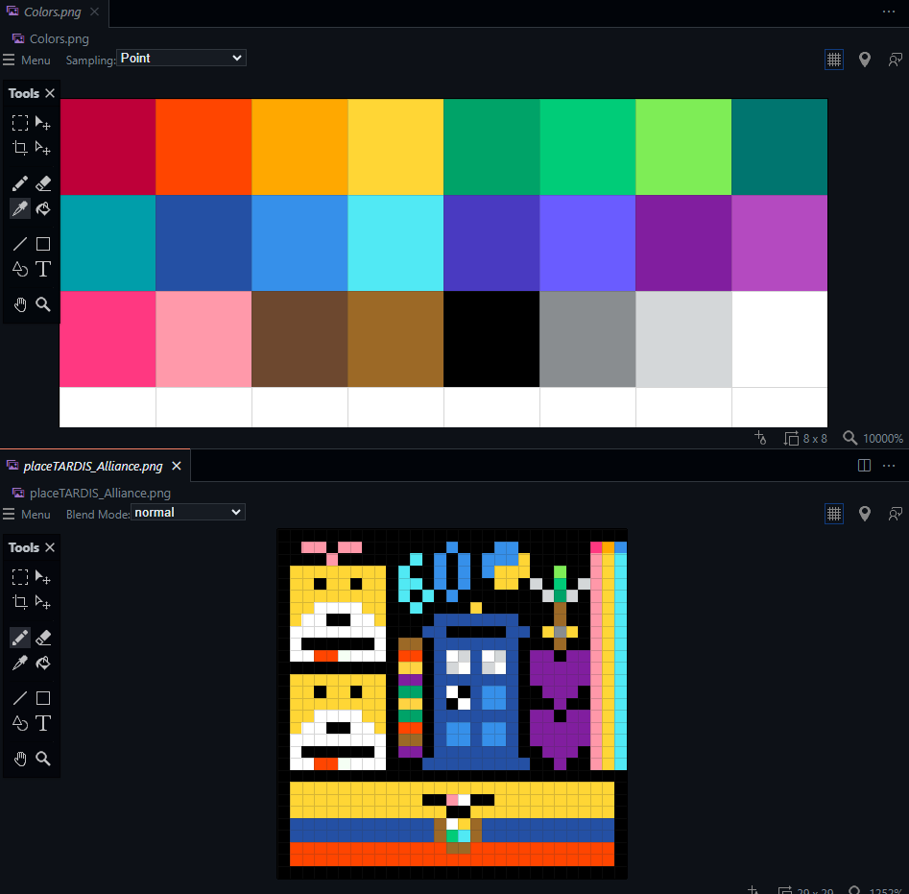Choose the Shapes tool in Colors.png Tools panel
Image resolution: width=909 pixels, height=894 pixels.
pyautogui.click(x=20, y=269)
